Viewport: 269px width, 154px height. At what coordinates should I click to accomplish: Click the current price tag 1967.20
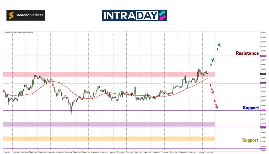pos(263,74)
